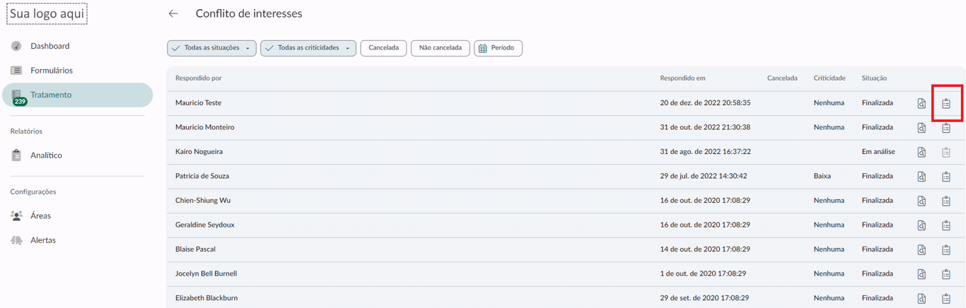Click date 14 de out. de 2020 17:08:29

[705, 249]
